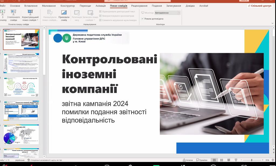Uncheck Режим доповідача presenter view checkbox
The height and width of the screenshot is (166, 276).
click(x=142, y=19)
